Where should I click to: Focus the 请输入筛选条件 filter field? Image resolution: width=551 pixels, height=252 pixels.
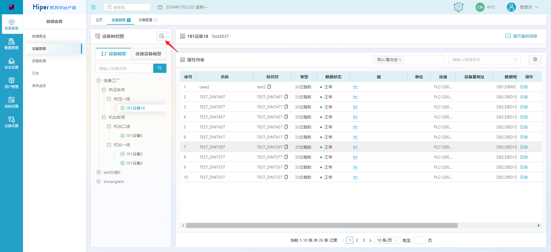tap(484, 60)
